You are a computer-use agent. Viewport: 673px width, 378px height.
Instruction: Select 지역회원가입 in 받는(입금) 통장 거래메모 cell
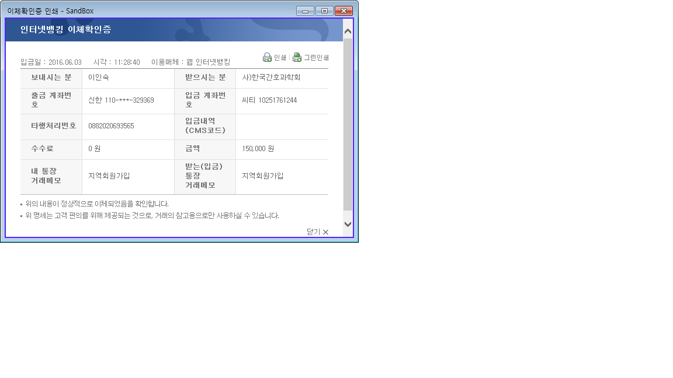(263, 176)
